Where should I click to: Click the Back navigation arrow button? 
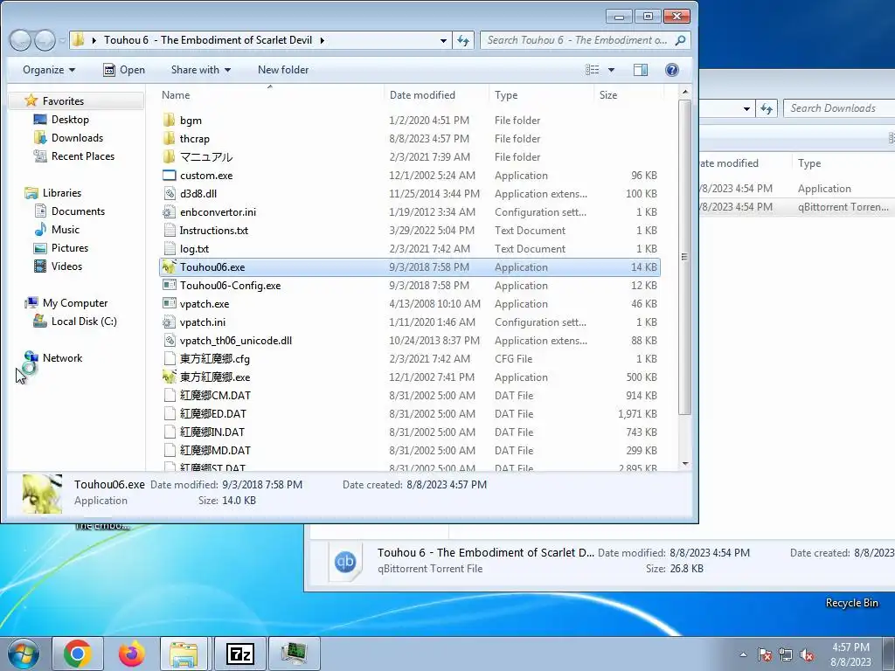coord(21,40)
